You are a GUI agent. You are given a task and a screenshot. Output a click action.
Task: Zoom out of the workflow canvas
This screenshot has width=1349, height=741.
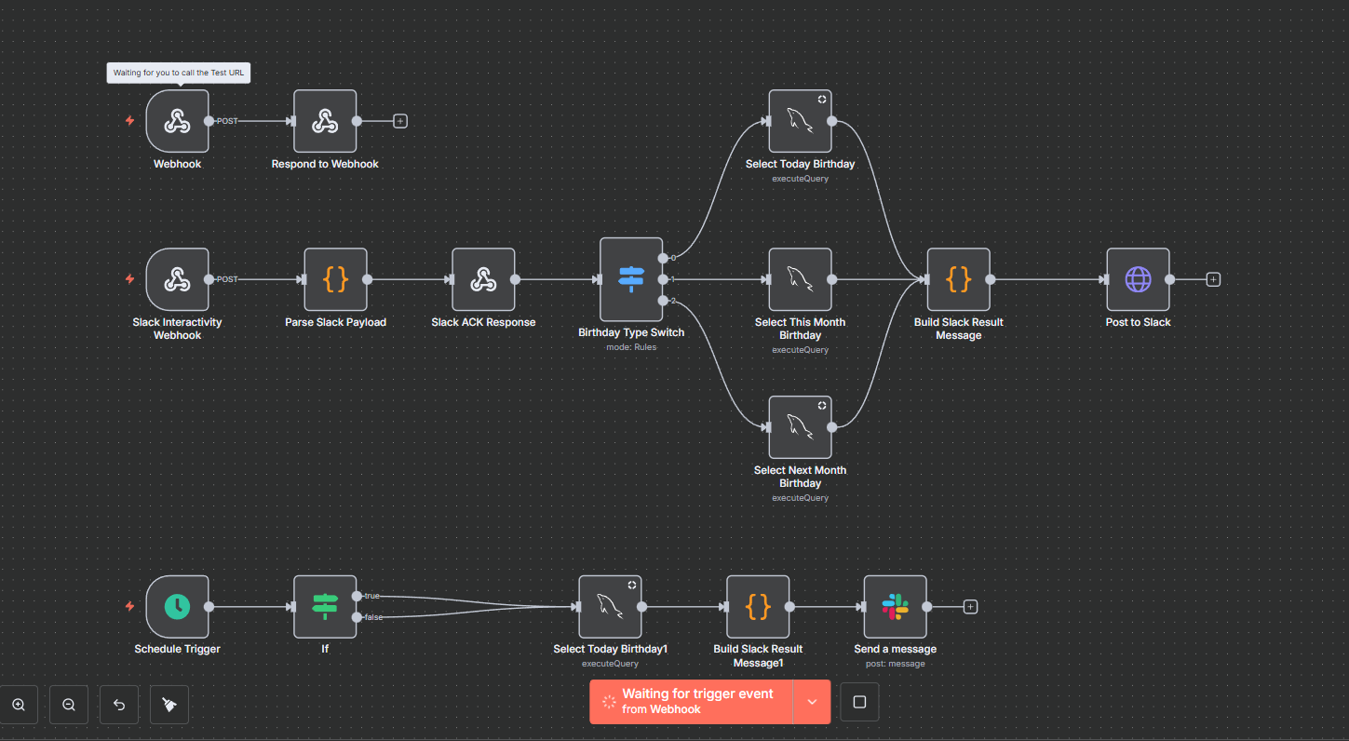(69, 705)
